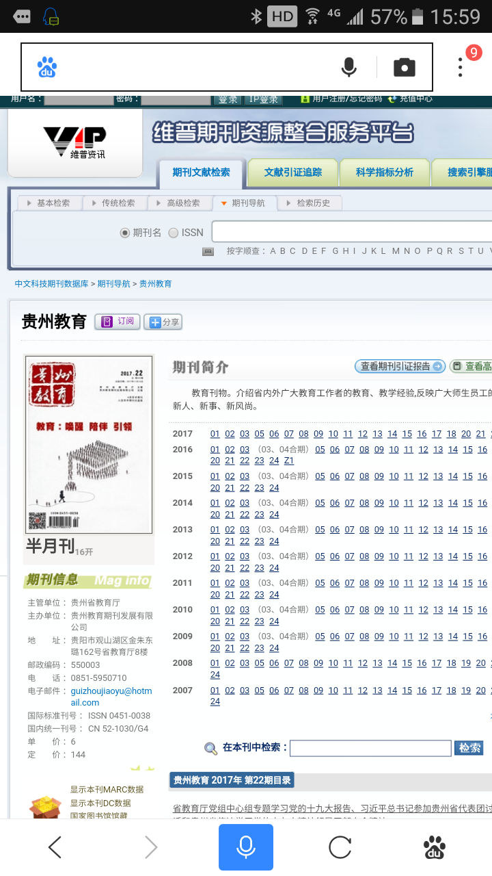
Task: Click 中文科技期刊数据库 breadcrumb link
Action: click(52, 283)
